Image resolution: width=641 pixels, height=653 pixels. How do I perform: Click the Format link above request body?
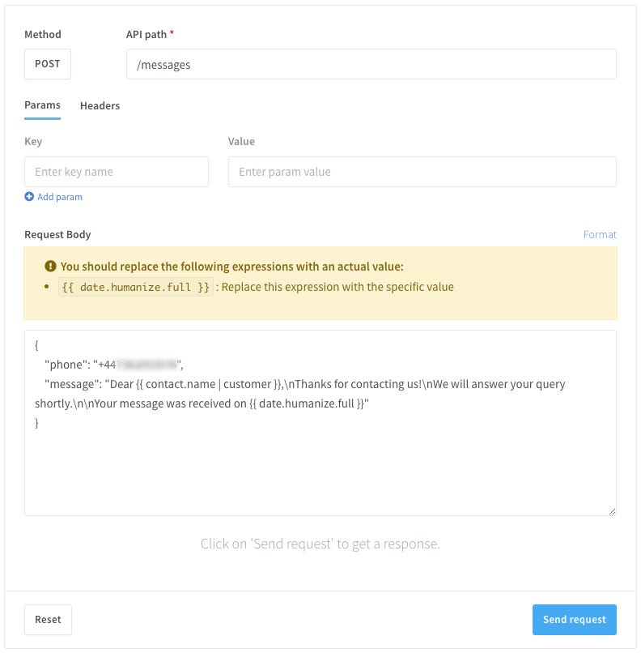(x=600, y=234)
